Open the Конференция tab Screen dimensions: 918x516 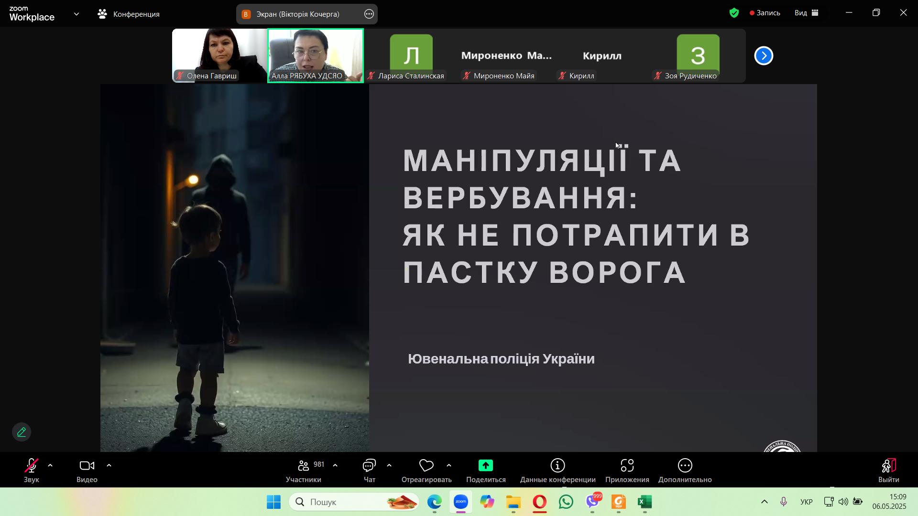click(x=129, y=14)
